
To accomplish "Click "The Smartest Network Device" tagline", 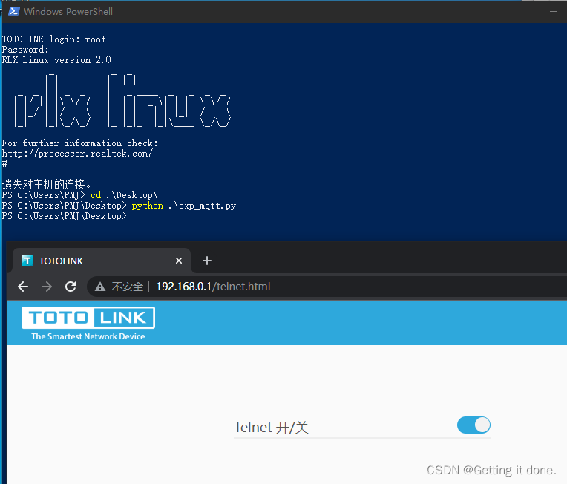I will (88, 336).
